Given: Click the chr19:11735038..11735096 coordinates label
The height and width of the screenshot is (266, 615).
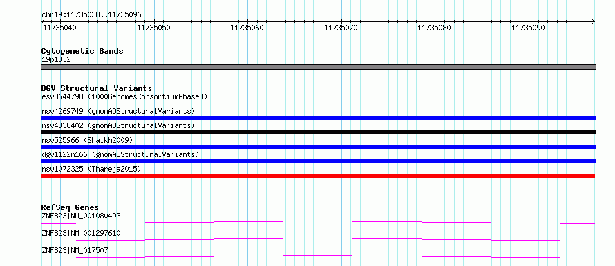Looking at the screenshot, I should pos(91,15).
